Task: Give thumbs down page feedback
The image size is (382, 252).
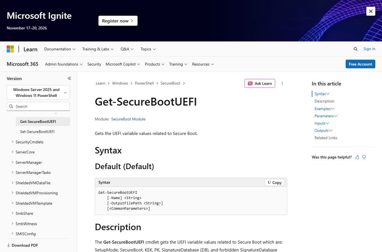Action: pyautogui.click(x=364, y=157)
